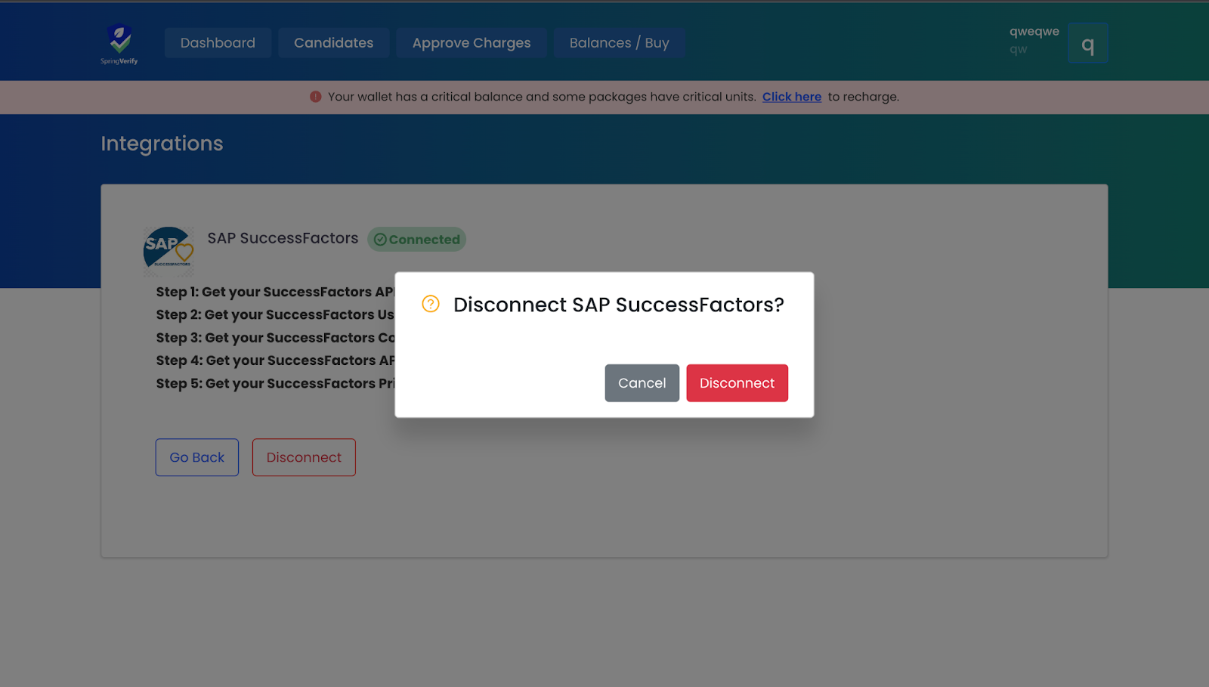Click the Step 4 instruction text
This screenshot has height=687, width=1209.
pyautogui.click(x=275, y=361)
